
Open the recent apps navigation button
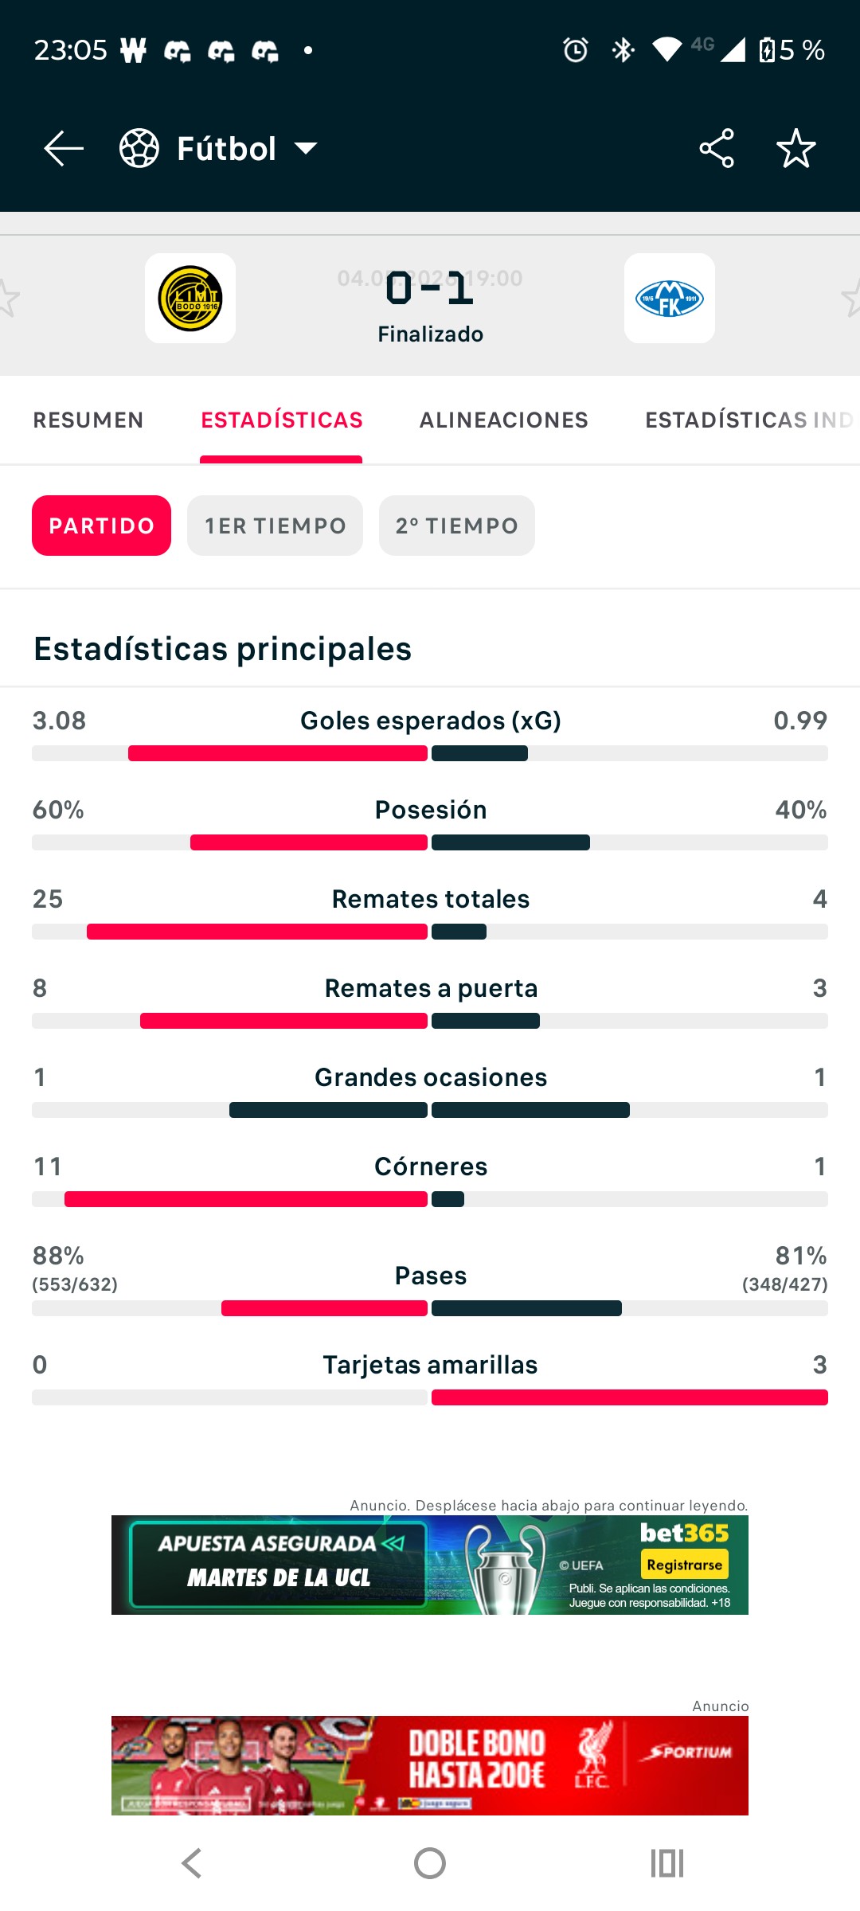[667, 1863]
